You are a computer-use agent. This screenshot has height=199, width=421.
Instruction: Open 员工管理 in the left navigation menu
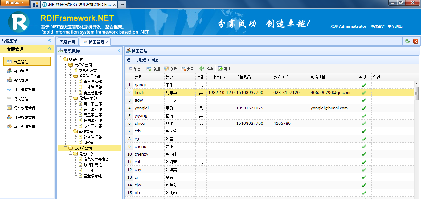(27, 62)
